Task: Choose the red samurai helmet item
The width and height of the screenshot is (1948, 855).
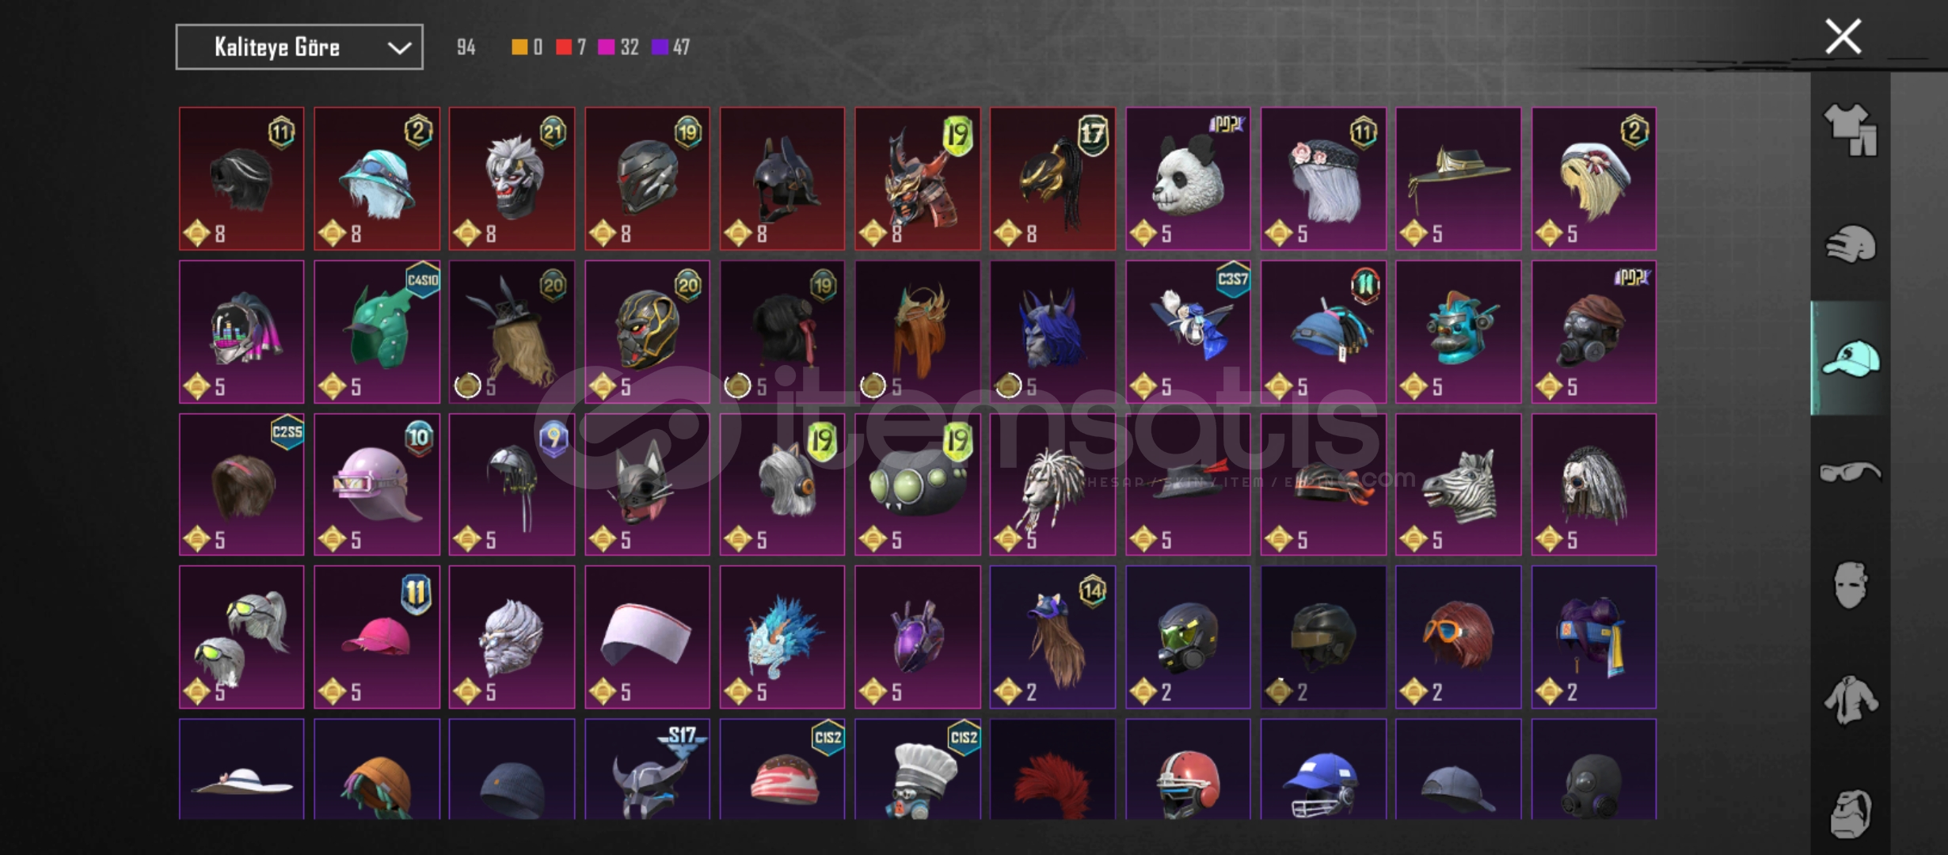Action: pyautogui.click(x=918, y=179)
